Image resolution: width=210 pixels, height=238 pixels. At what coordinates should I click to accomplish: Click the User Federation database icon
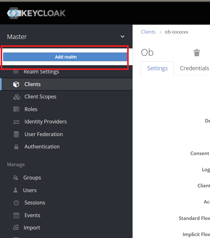coord(16,134)
